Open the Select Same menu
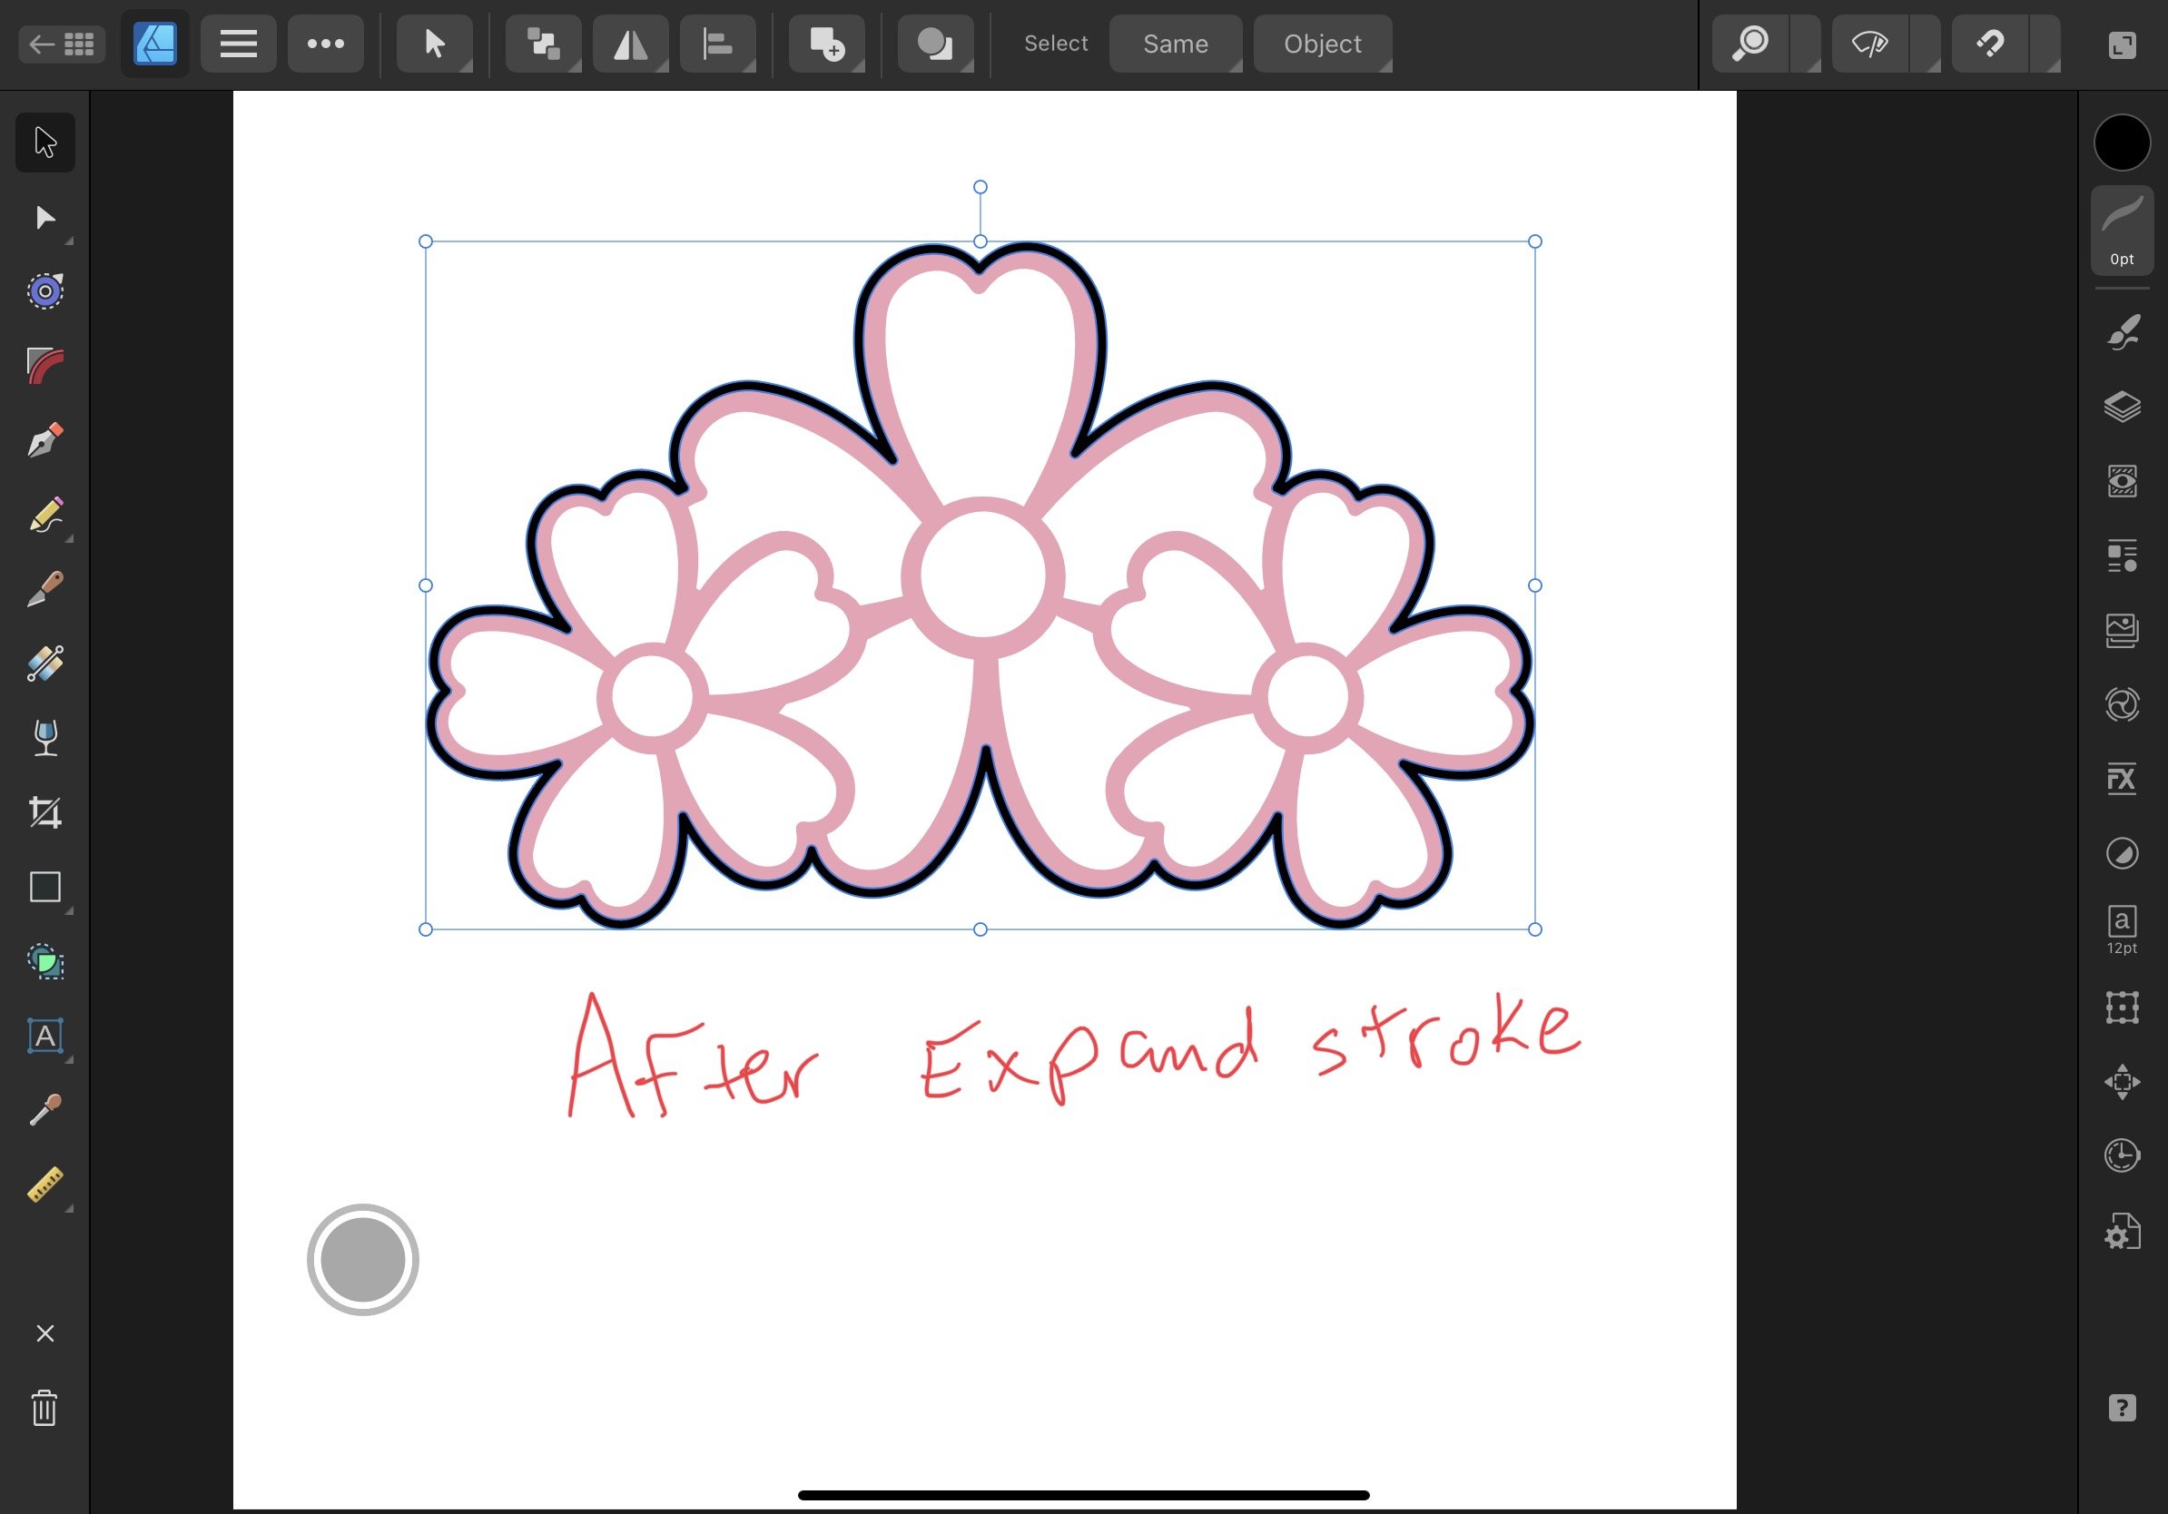Image resolution: width=2168 pixels, height=1514 pixels. [x=1176, y=44]
